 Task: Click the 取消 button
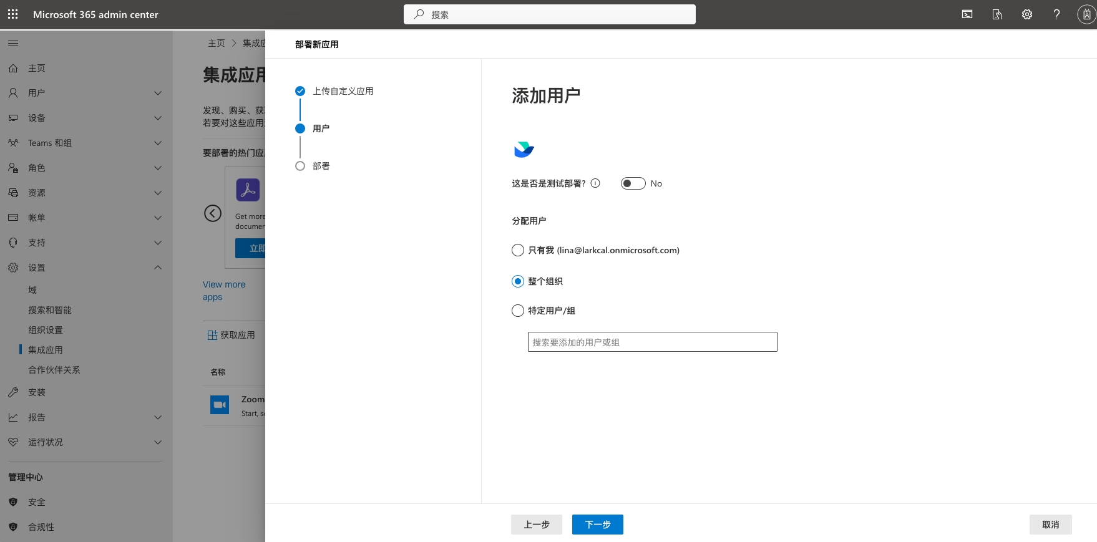tap(1051, 525)
